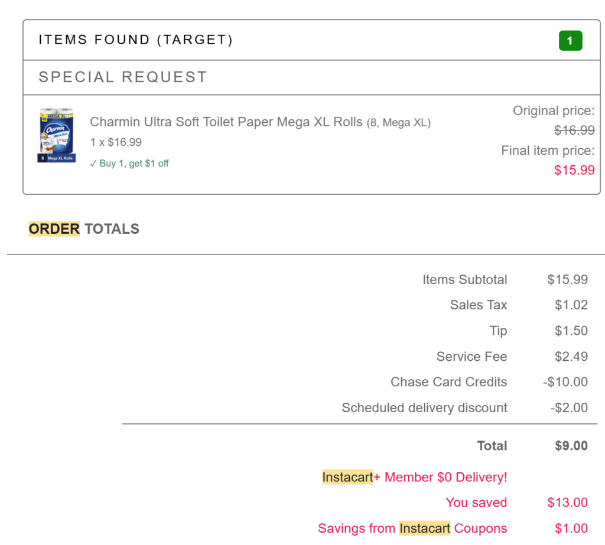Screen dimensions: 605x545
Task: Click the red $15.99 final item price
Action: click(574, 170)
